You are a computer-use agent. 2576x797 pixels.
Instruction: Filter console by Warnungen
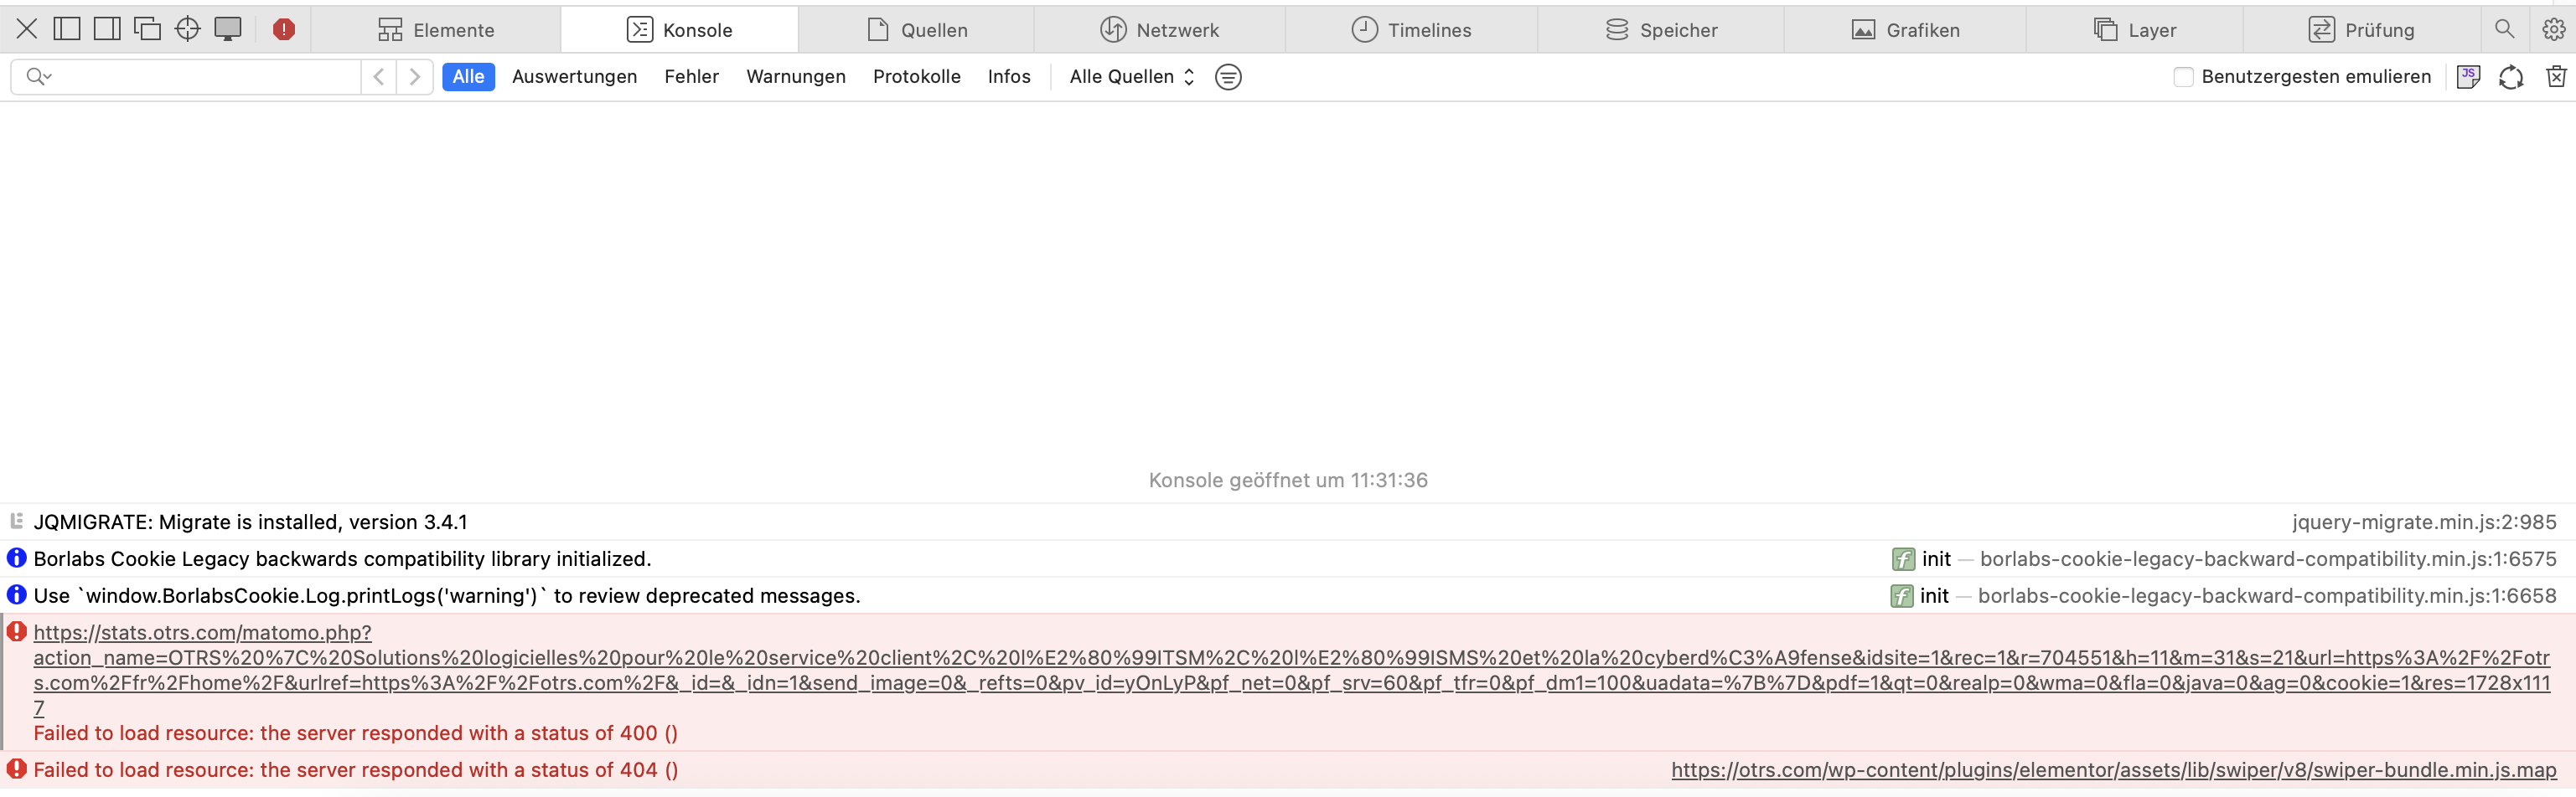(x=795, y=77)
